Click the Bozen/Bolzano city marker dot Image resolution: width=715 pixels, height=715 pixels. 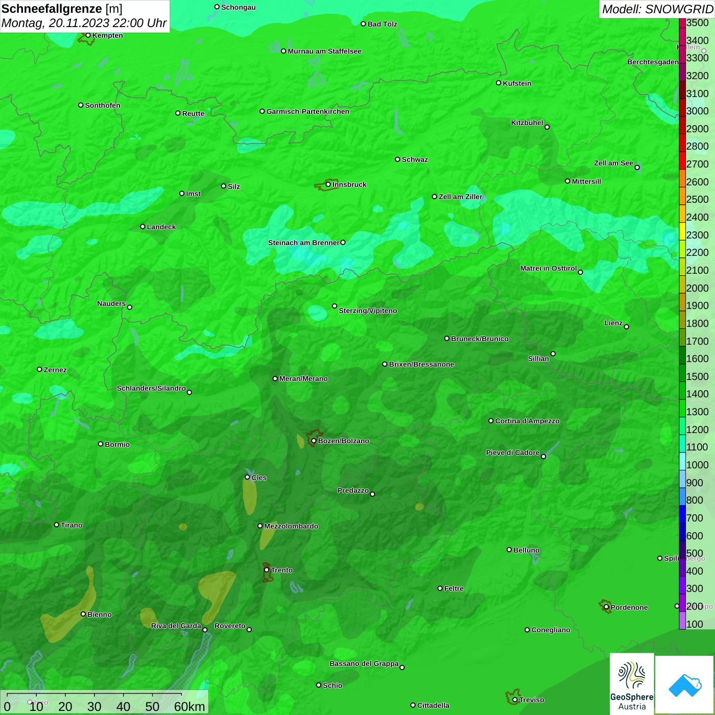(x=314, y=441)
